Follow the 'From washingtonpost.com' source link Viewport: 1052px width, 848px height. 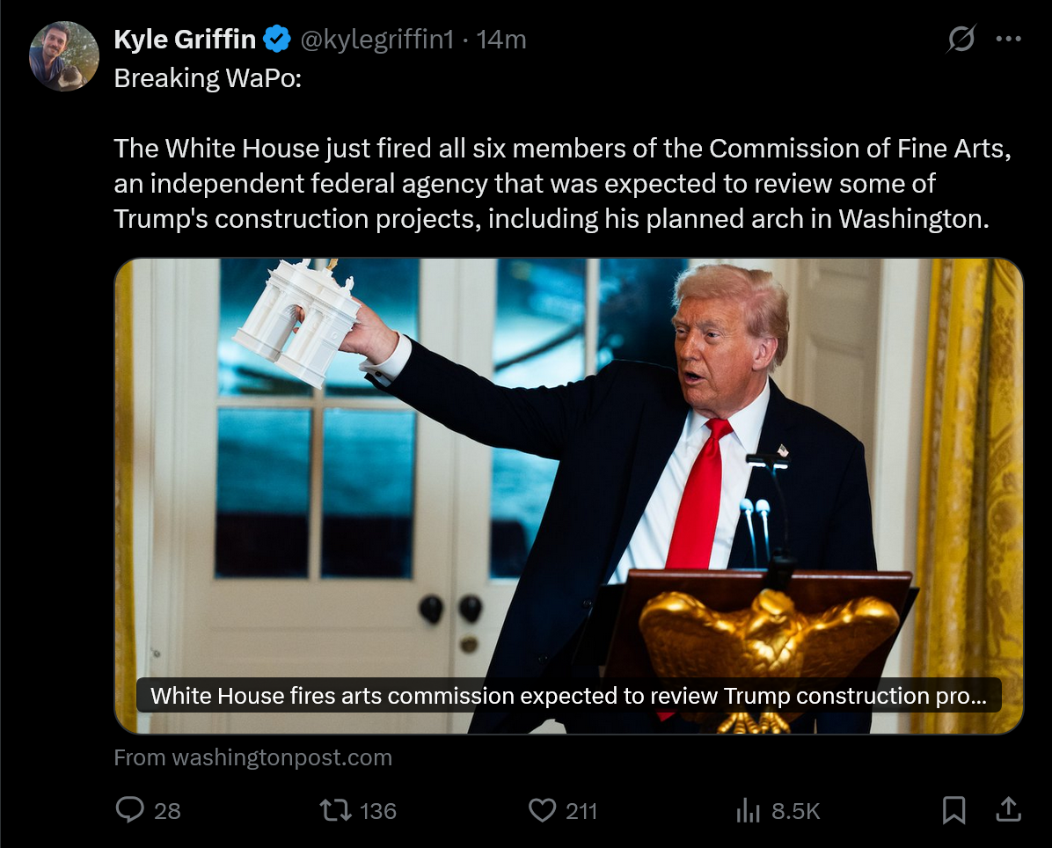coord(253,757)
